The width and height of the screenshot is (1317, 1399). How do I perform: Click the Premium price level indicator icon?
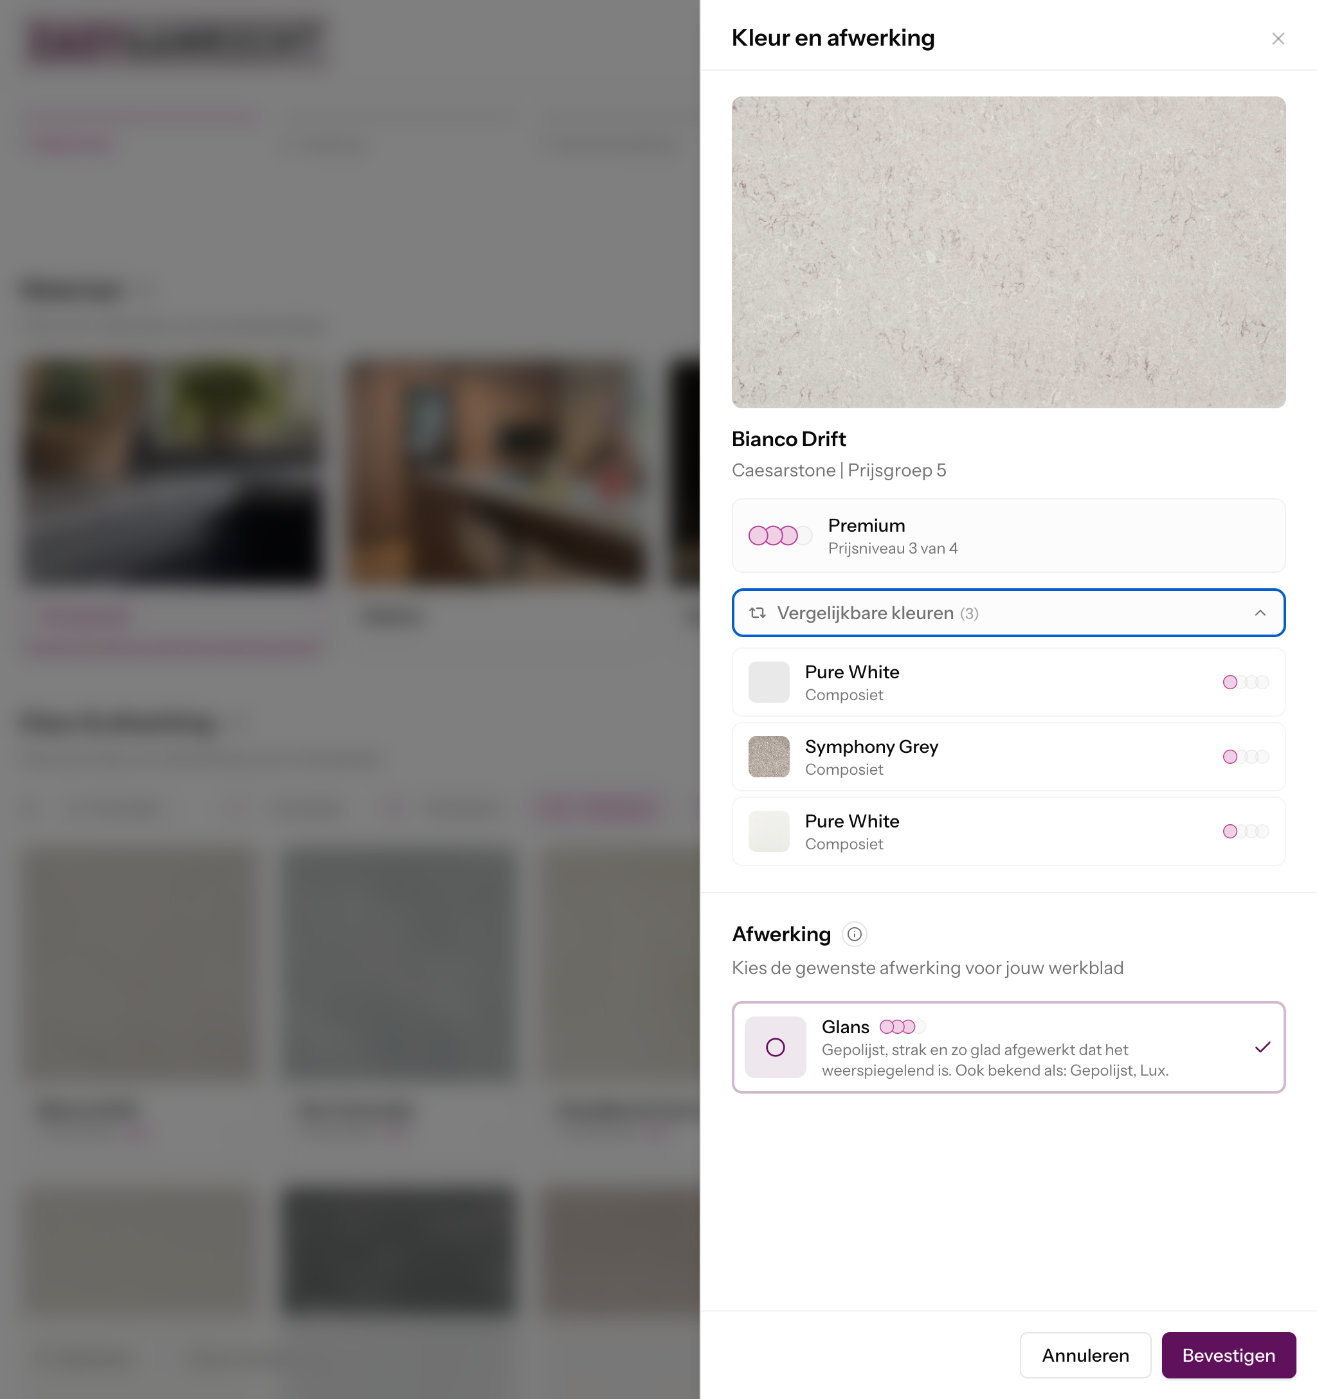tap(779, 536)
